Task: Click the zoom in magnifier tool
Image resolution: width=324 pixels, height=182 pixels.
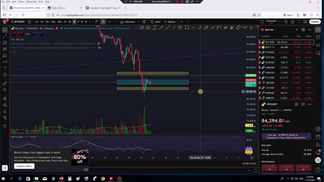Action: tap(5, 90)
